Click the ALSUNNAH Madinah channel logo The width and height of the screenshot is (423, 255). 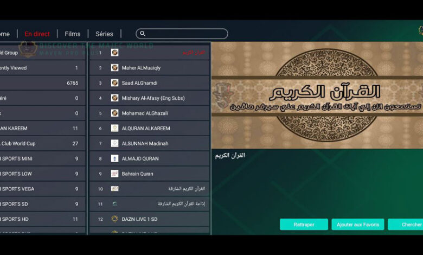tap(114, 143)
